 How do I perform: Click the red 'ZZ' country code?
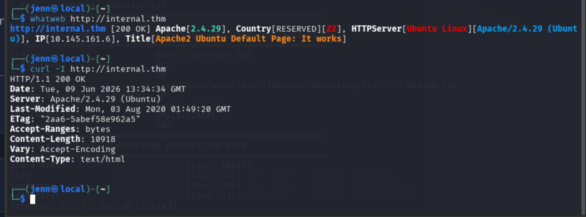click(332, 29)
